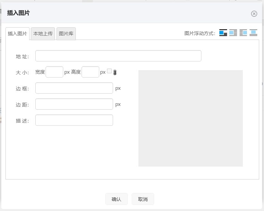Click the 取消 button
Image resolution: width=264 pixels, height=211 pixels.
143,199
